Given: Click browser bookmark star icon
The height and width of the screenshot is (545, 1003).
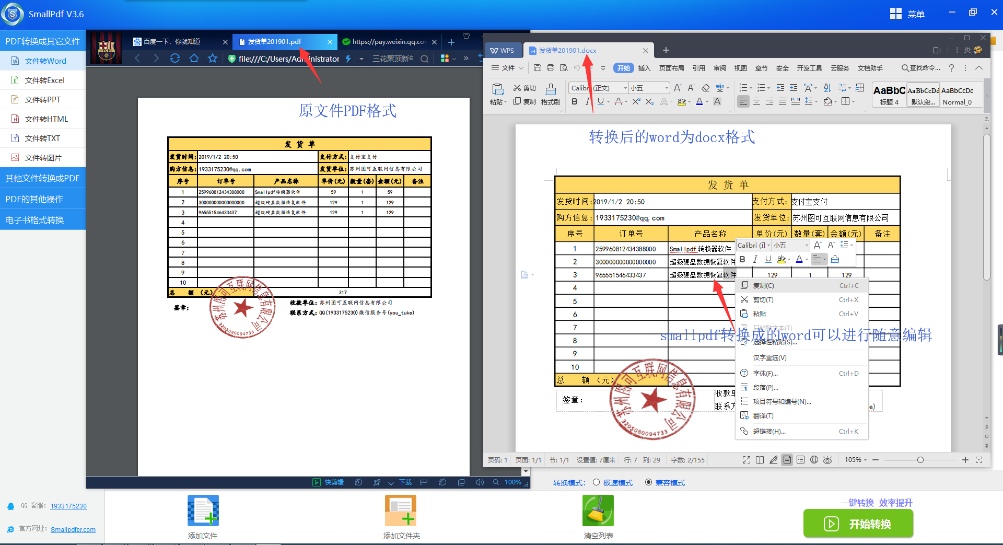Looking at the screenshot, I should coord(213,59).
